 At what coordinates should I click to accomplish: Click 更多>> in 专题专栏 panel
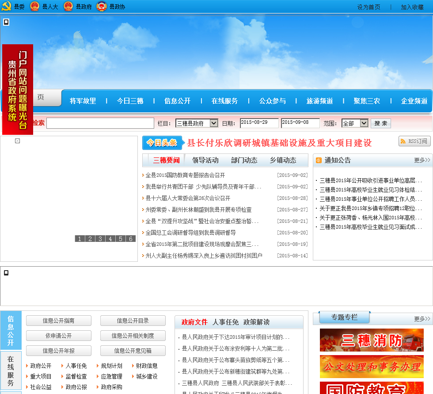coord(422,319)
